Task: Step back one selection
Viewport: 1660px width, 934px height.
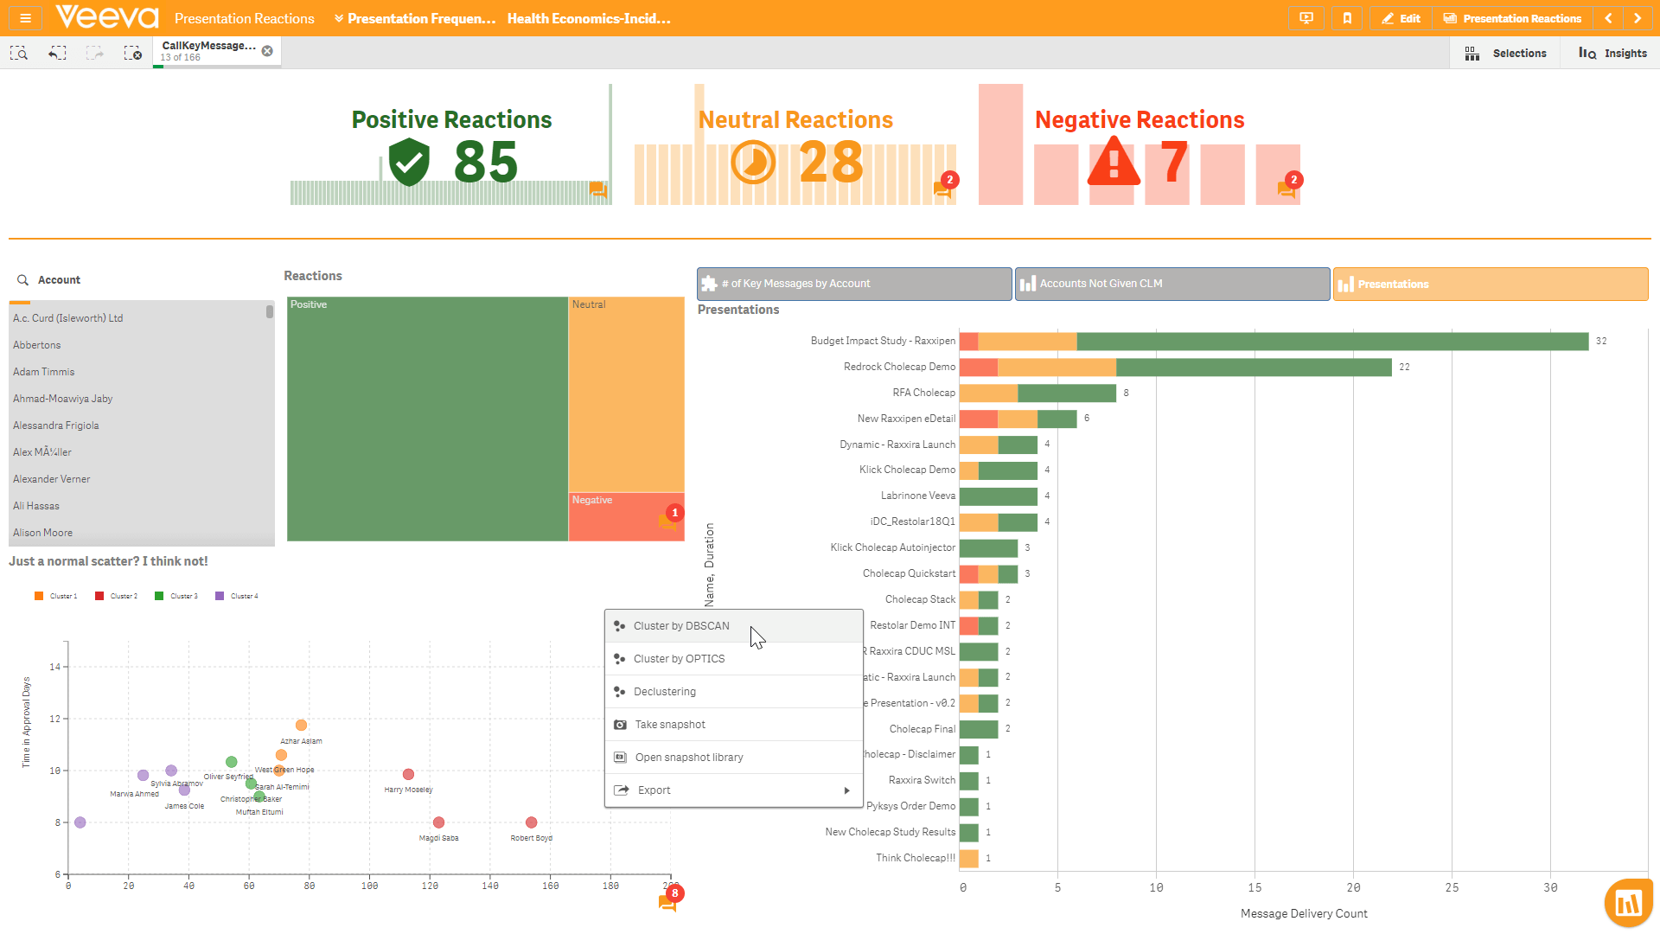Action: coord(57,54)
